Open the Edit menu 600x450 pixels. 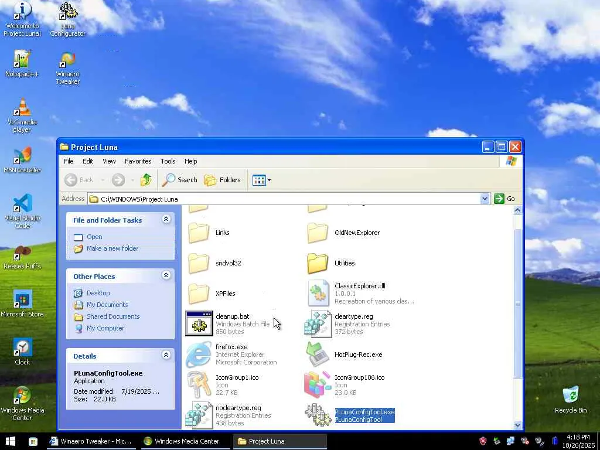click(88, 161)
